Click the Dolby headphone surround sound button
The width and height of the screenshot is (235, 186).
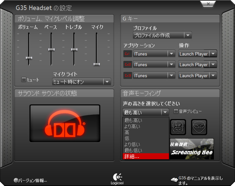tap(65, 123)
